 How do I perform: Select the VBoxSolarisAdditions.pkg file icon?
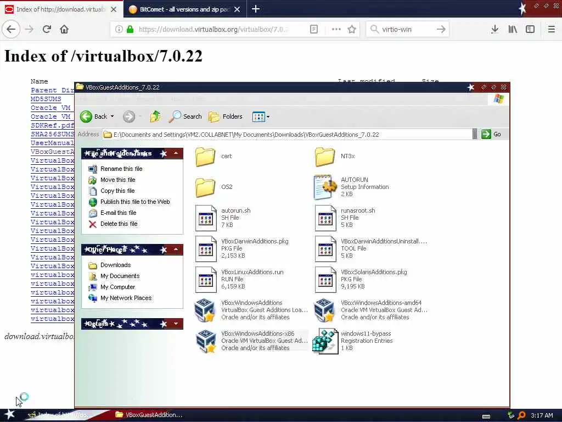coord(325,280)
